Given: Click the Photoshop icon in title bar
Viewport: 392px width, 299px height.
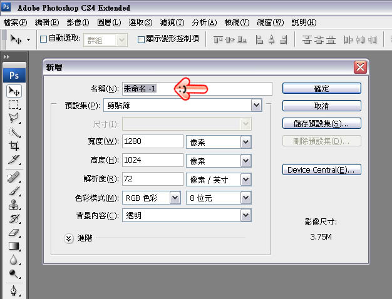Looking at the screenshot, I should 6,7.
